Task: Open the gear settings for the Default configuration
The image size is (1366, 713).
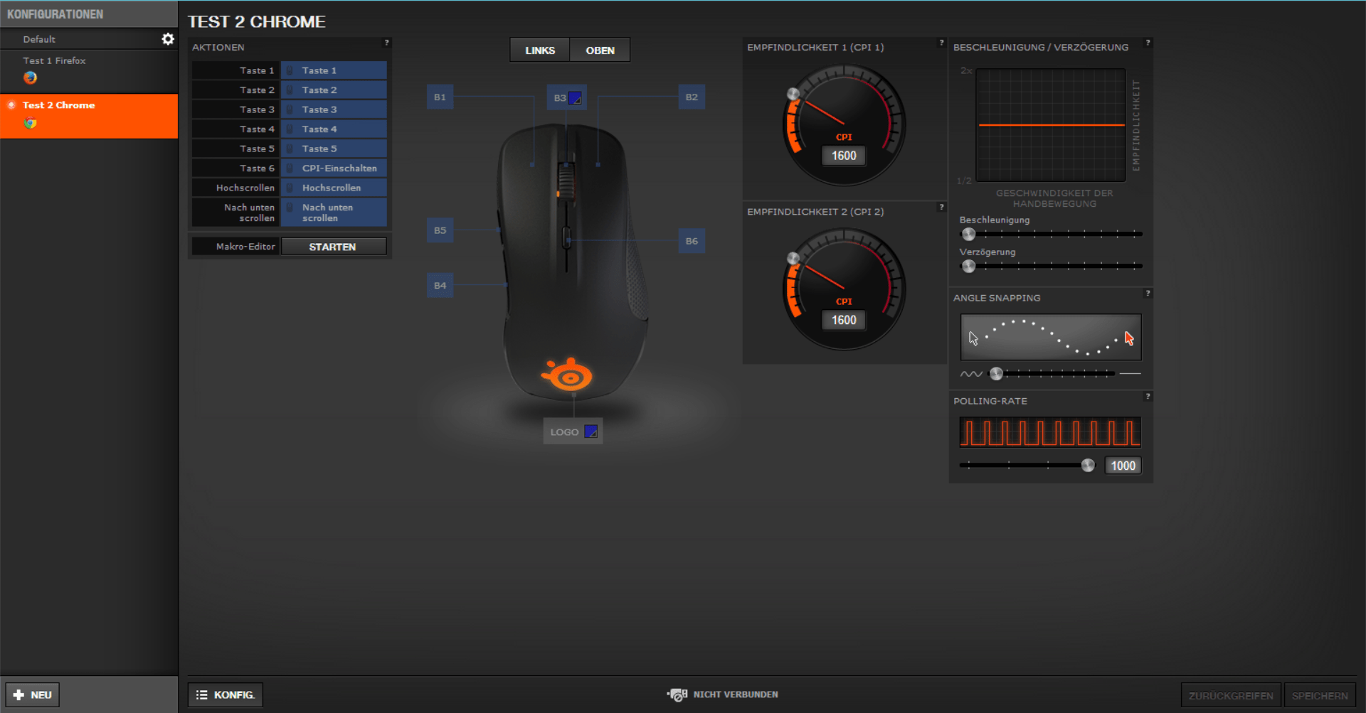Action: tap(168, 39)
